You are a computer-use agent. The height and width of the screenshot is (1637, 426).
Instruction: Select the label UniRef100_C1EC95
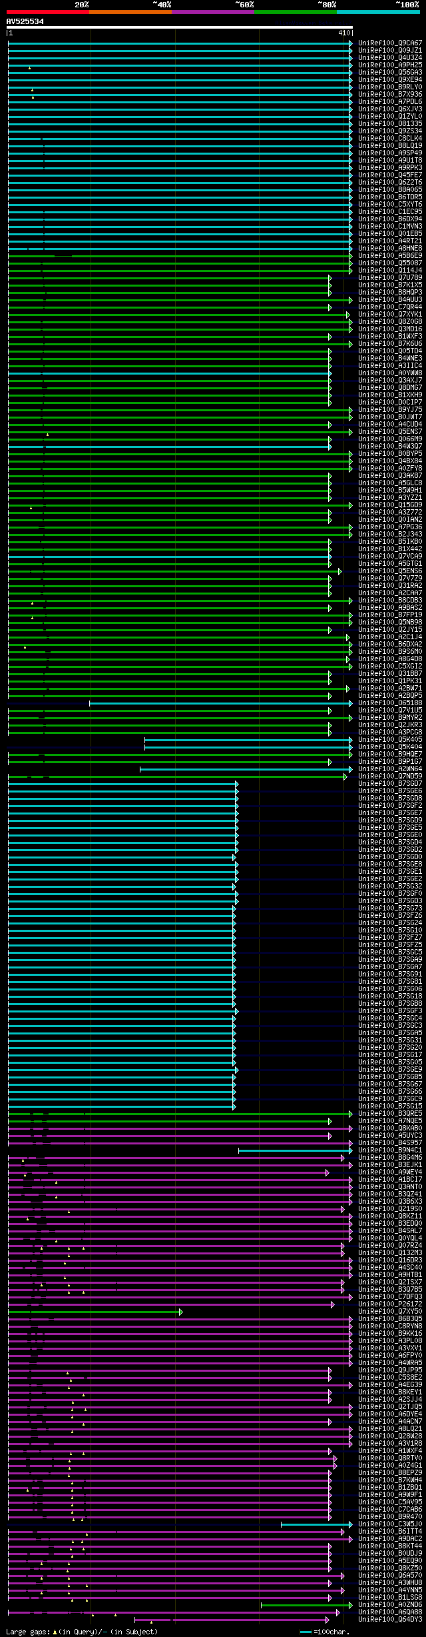click(x=390, y=211)
